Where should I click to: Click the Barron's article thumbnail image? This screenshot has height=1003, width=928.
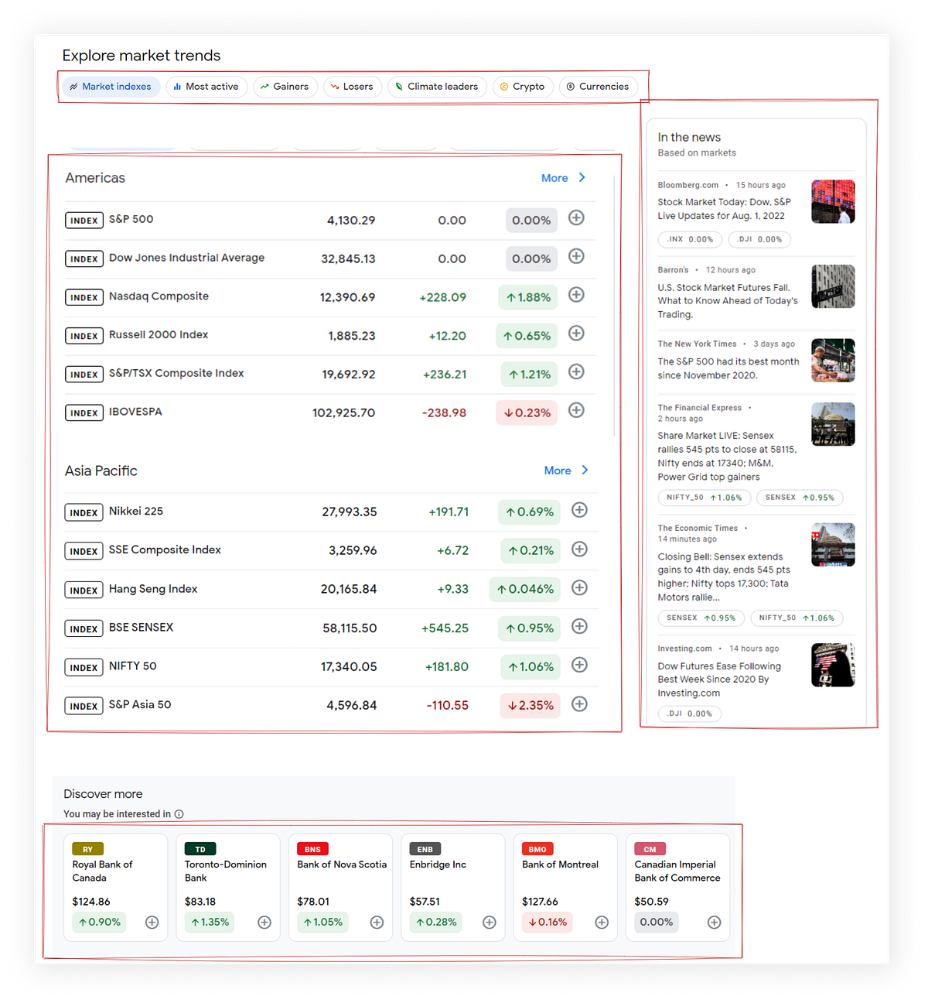click(x=833, y=286)
